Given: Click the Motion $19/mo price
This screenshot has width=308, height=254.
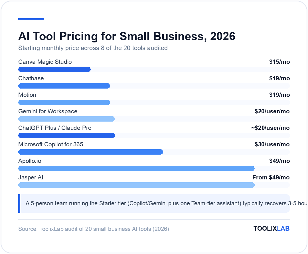Looking at the screenshot, I should (x=279, y=95).
